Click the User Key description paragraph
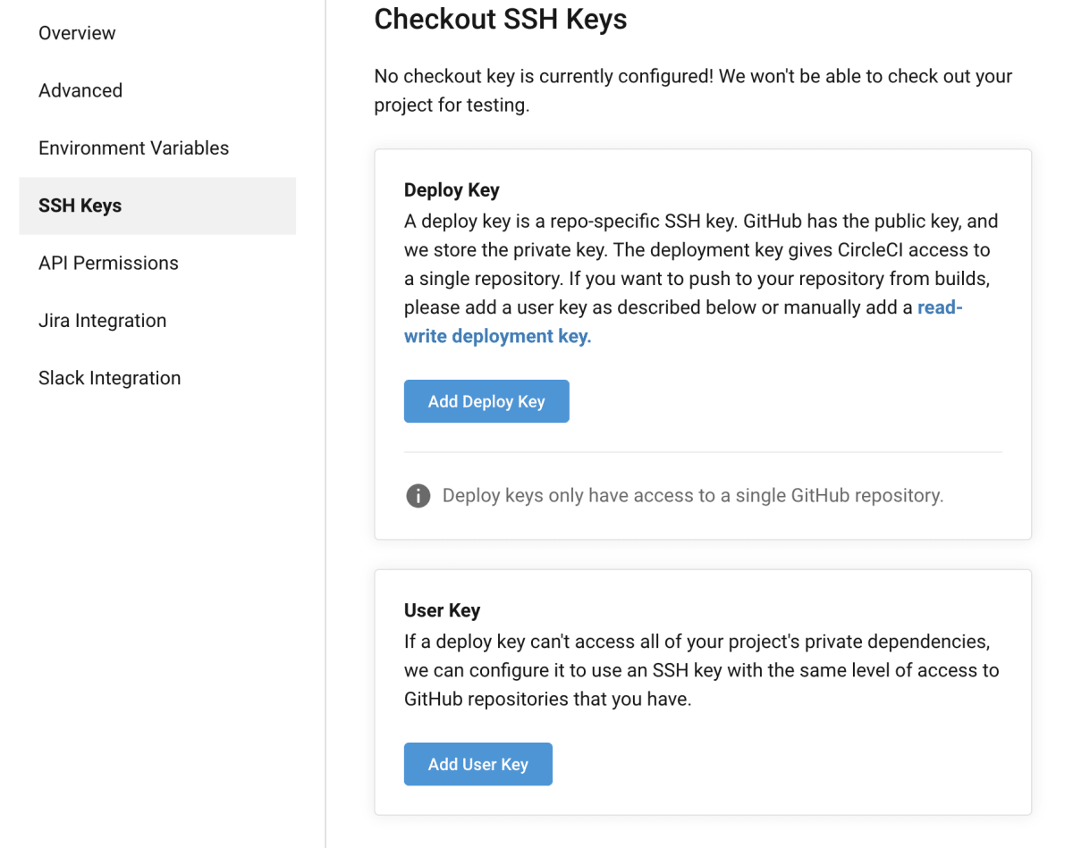This screenshot has width=1073, height=848. pos(701,670)
